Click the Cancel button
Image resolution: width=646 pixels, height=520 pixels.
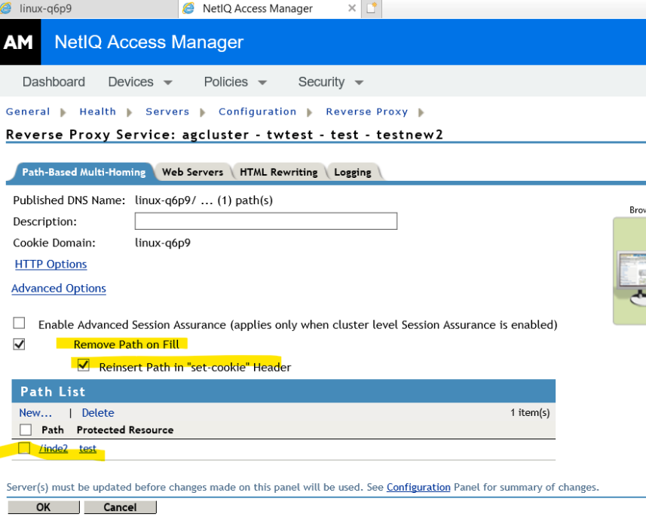(x=120, y=507)
